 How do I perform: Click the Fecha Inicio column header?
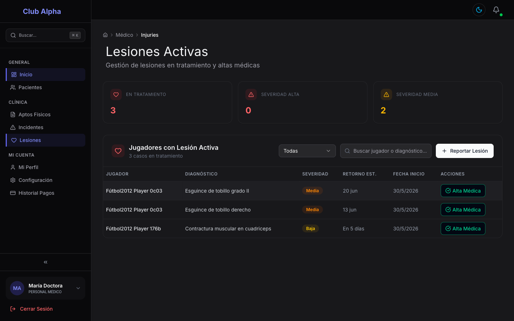tap(409, 174)
